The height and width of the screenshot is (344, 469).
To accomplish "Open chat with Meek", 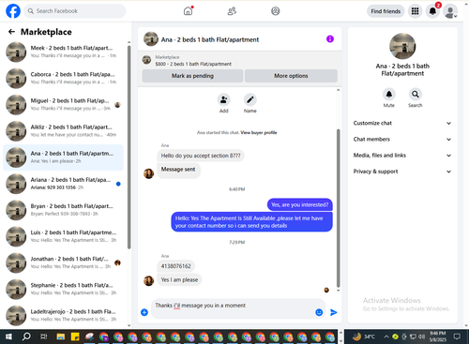I will click(x=63, y=52).
